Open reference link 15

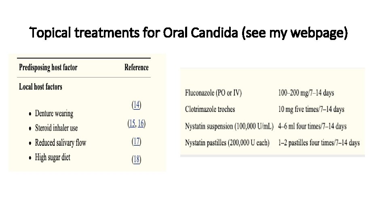click(x=132, y=124)
